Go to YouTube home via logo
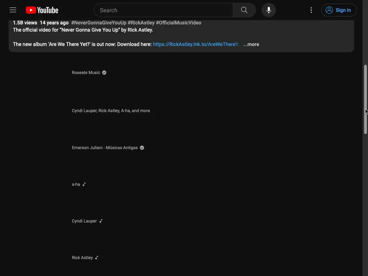Image resolution: width=368 pixels, height=276 pixels. pyautogui.click(x=42, y=10)
